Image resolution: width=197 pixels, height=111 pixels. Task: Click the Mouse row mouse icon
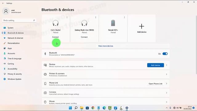45,102
